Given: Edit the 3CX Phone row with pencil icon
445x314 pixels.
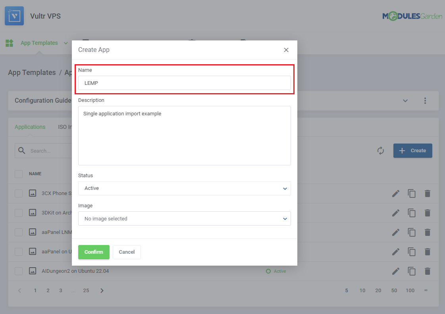Looking at the screenshot, I should 396,193.
